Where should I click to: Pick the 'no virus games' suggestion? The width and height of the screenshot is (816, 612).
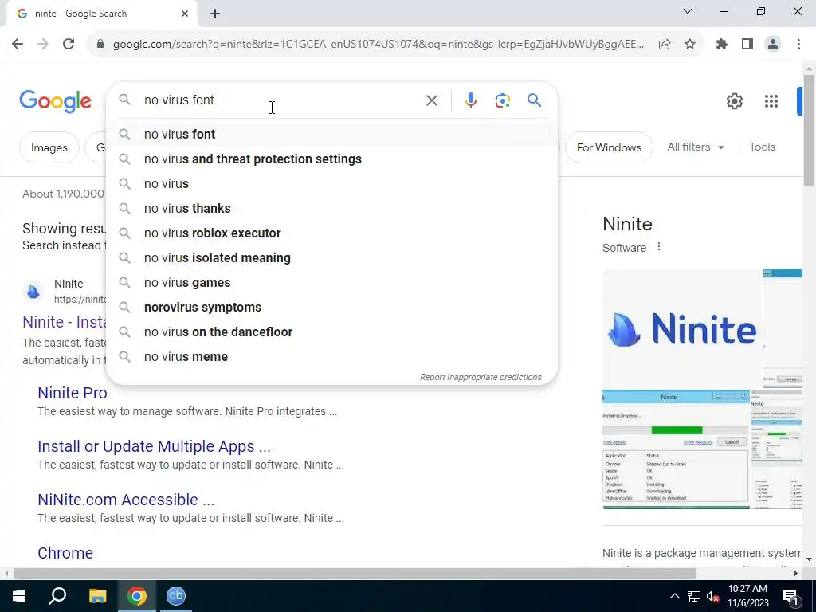pos(332,283)
